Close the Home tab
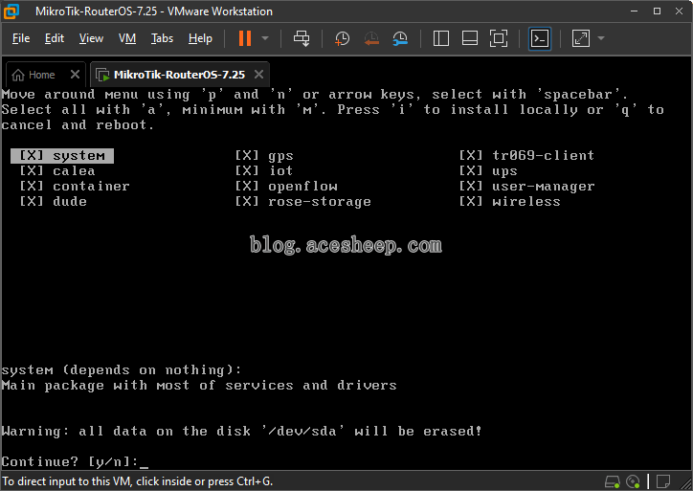This screenshot has width=693, height=491. (75, 75)
